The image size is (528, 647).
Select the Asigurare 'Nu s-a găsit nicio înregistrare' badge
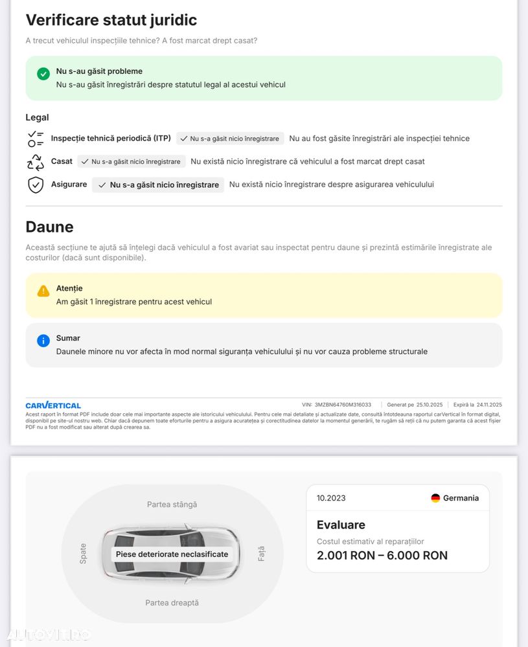click(x=158, y=185)
